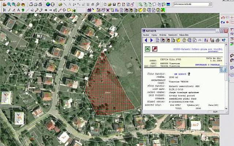The width and height of the screenshot is (234, 146).
Task: Click the printer icon in KATASTR toolbar
Action: click(x=218, y=40)
